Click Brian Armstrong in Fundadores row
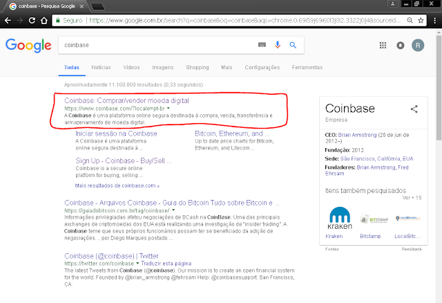 376,167
